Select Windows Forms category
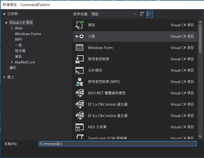This screenshot has height=158, width=204. [28, 34]
